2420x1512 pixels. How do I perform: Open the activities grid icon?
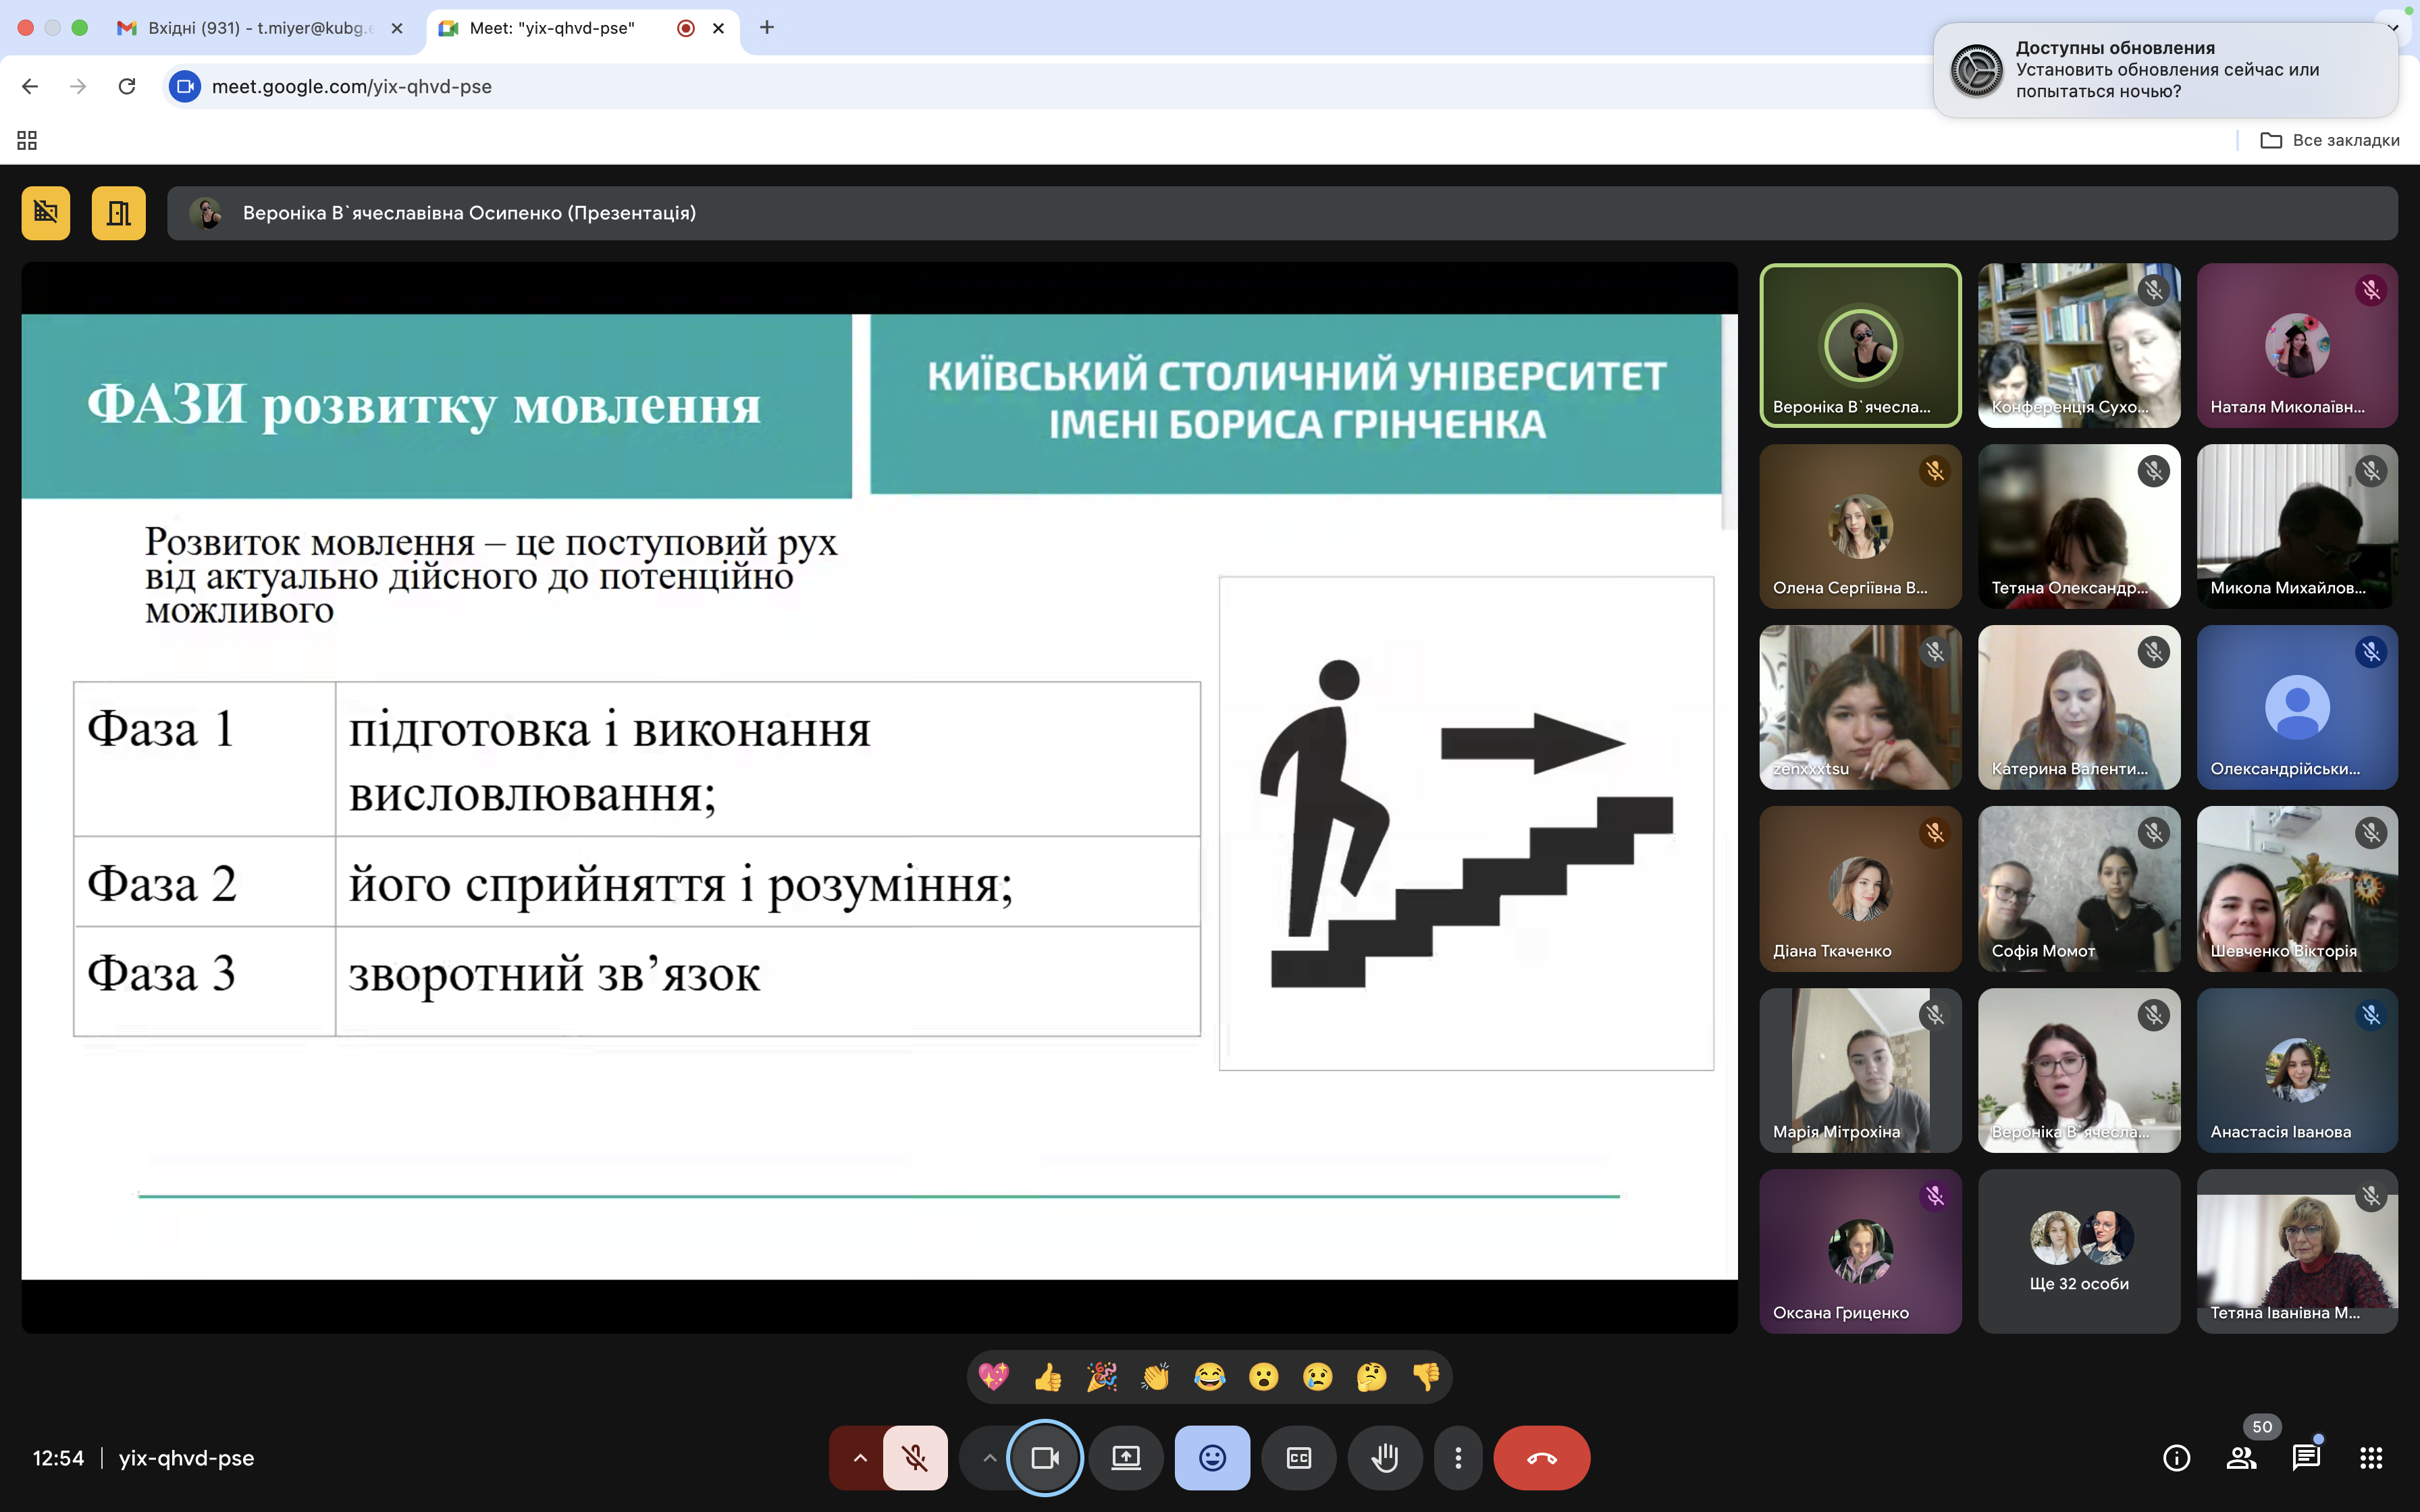pos(2371,1458)
